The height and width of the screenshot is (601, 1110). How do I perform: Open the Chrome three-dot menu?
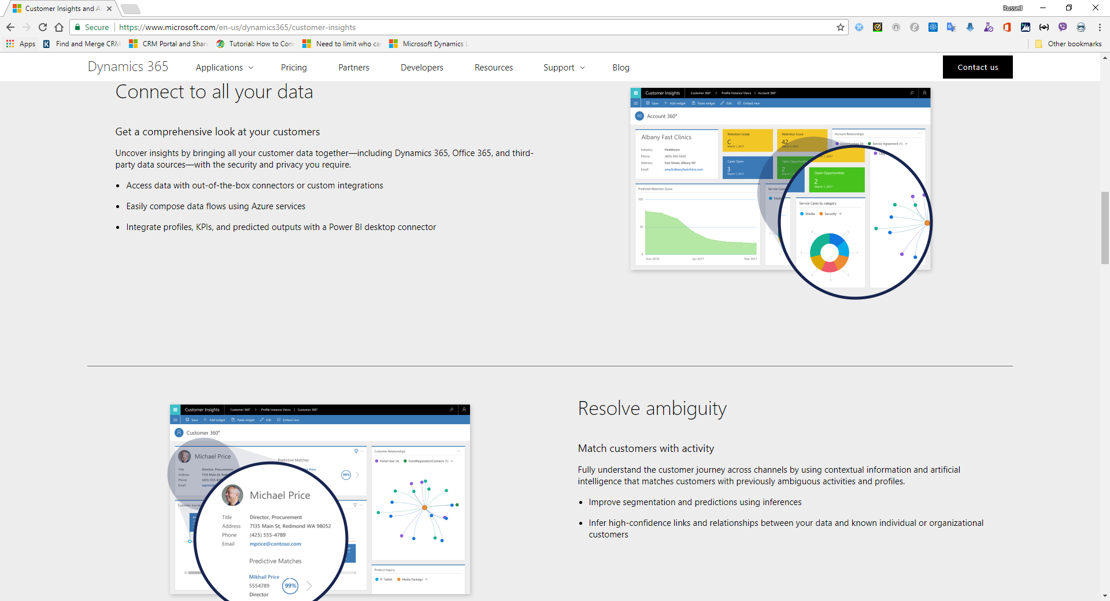(x=1099, y=27)
